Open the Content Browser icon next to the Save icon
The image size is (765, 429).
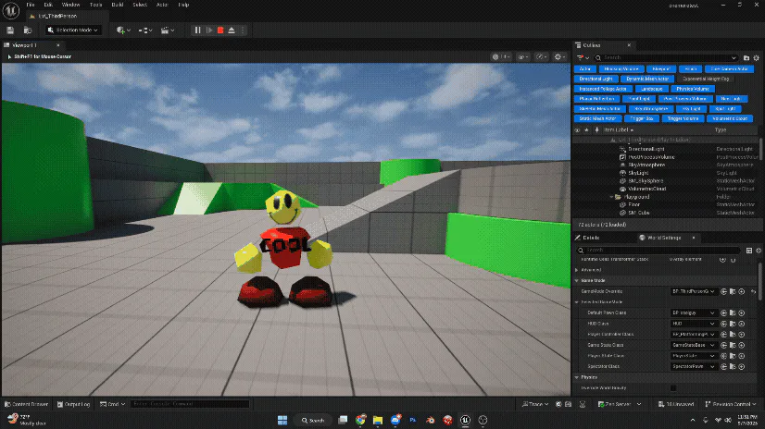tap(28, 31)
